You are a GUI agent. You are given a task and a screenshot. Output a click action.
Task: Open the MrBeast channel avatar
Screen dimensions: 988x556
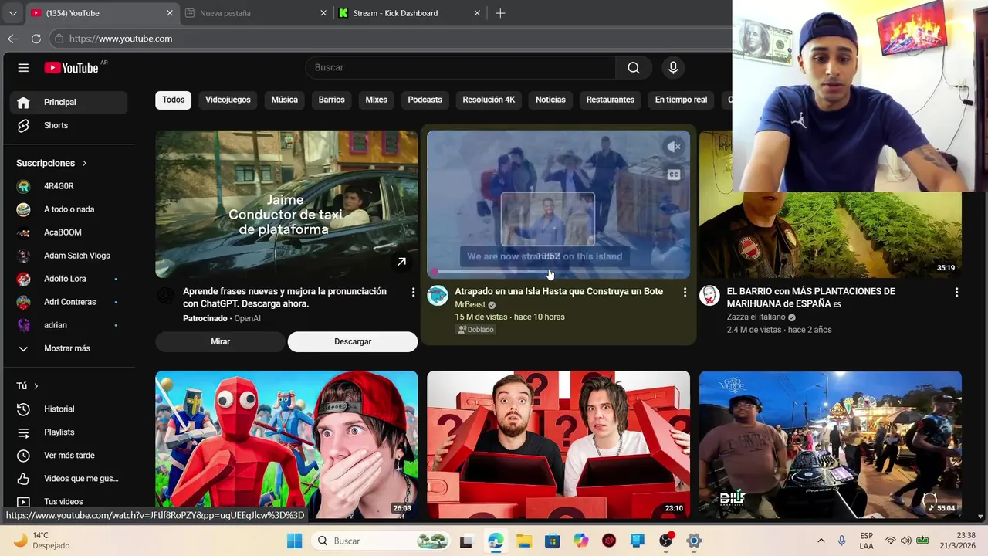click(x=438, y=296)
